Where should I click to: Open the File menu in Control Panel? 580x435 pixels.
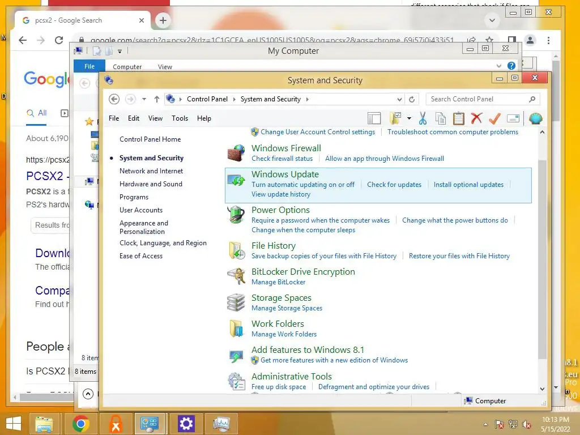tap(114, 118)
